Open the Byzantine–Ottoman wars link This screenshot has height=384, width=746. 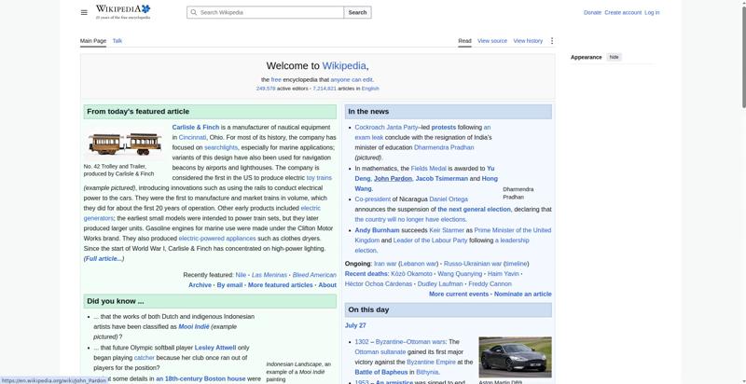[410, 342]
